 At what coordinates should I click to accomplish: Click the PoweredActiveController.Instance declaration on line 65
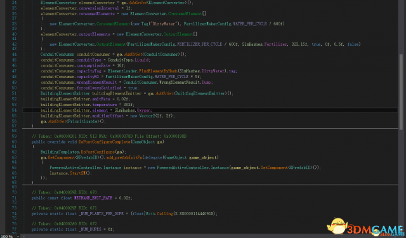[x=85, y=168]
